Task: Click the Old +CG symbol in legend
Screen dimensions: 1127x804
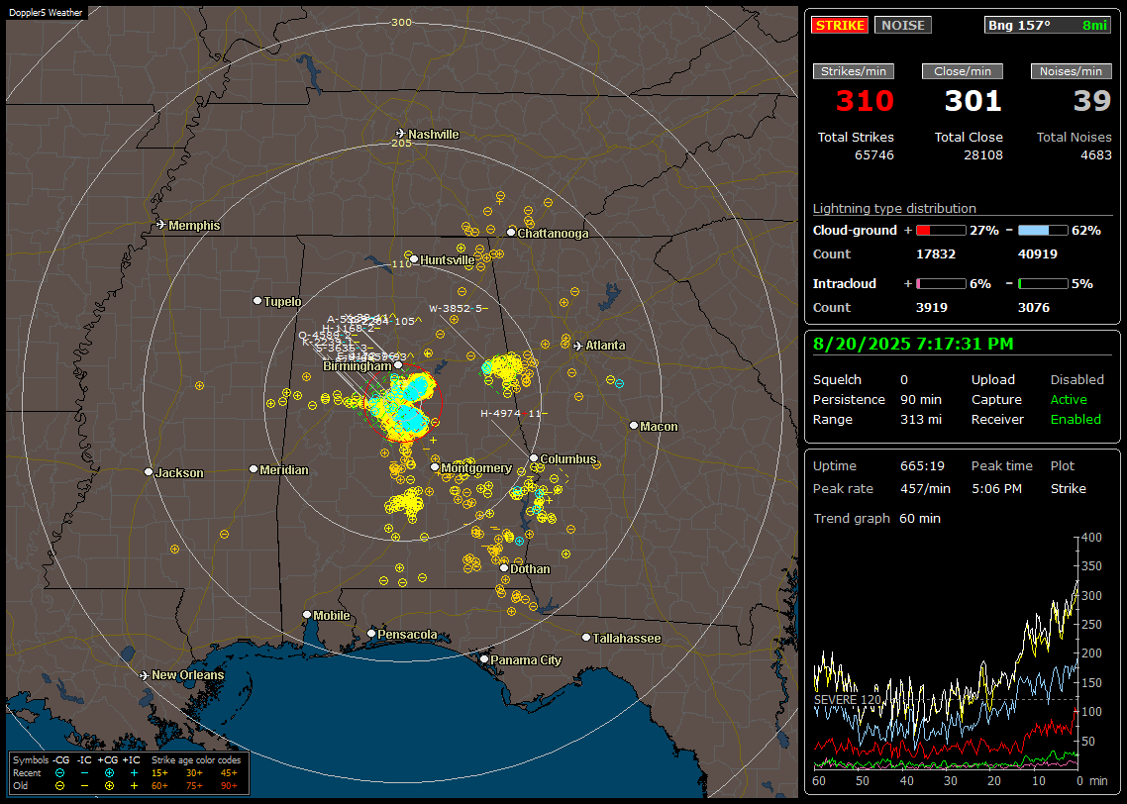Action: click(x=109, y=786)
